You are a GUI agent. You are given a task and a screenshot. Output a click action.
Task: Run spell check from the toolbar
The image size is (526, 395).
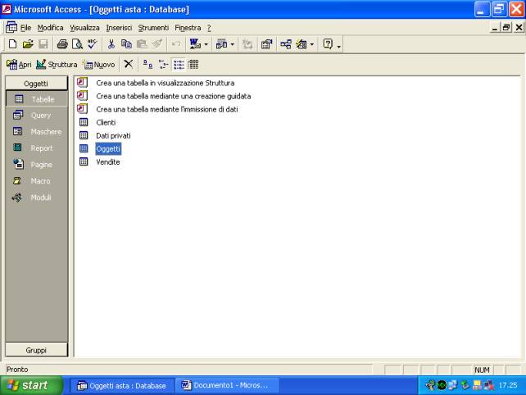[x=92, y=44]
